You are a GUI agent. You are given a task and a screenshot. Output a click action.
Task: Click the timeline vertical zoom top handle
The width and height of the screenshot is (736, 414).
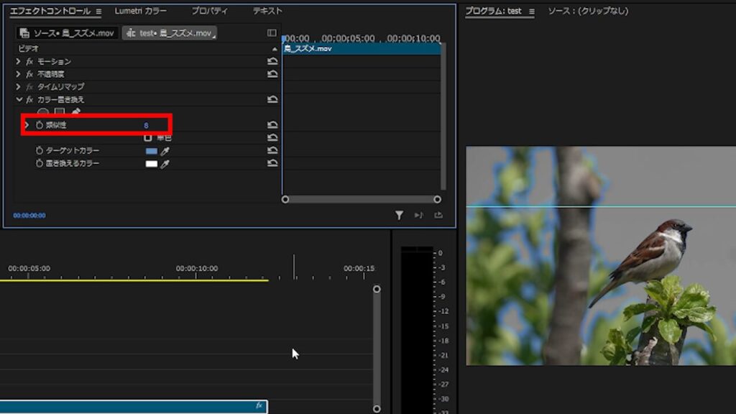tap(377, 289)
